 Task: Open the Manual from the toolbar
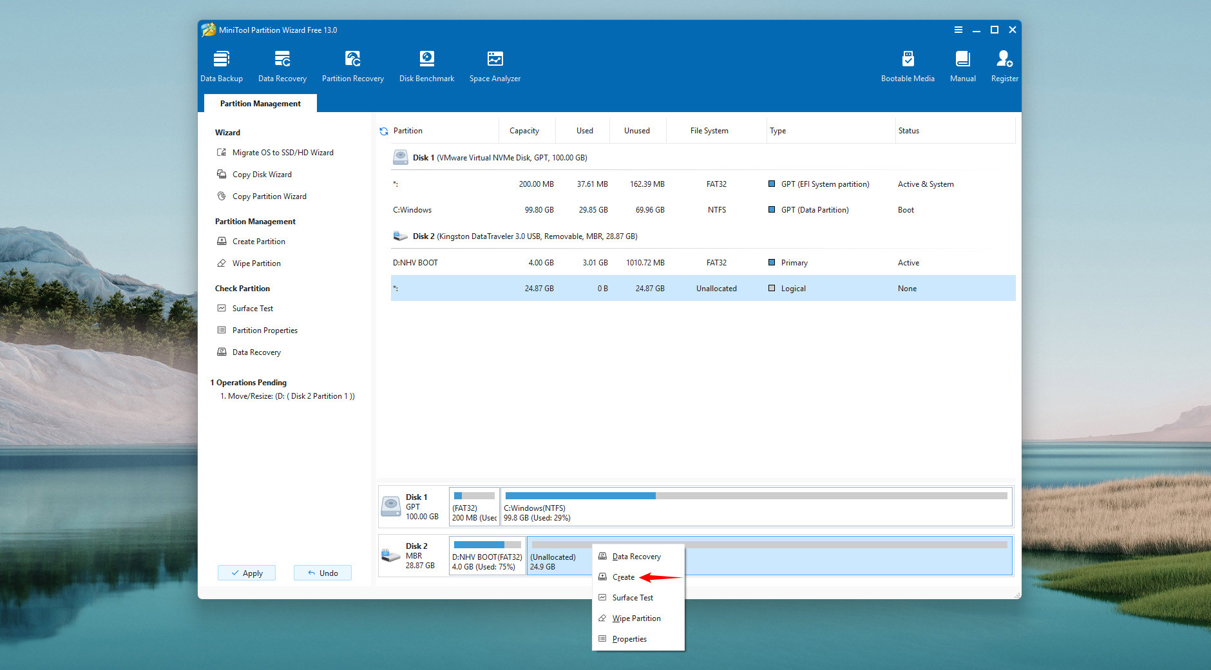962,66
